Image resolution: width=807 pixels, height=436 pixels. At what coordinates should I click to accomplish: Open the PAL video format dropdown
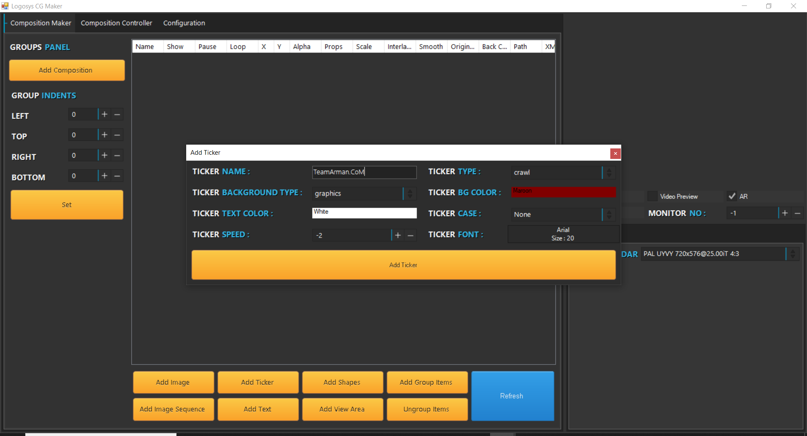pyautogui.click(x=792, y=254)
